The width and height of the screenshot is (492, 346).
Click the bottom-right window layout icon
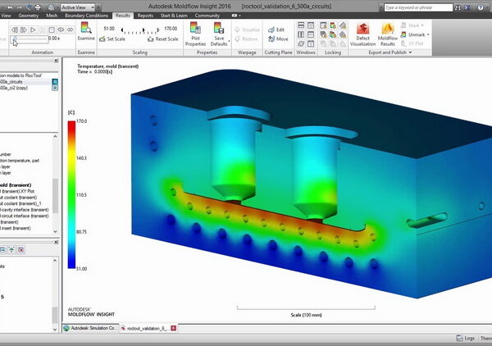click(x=311, y=43)
